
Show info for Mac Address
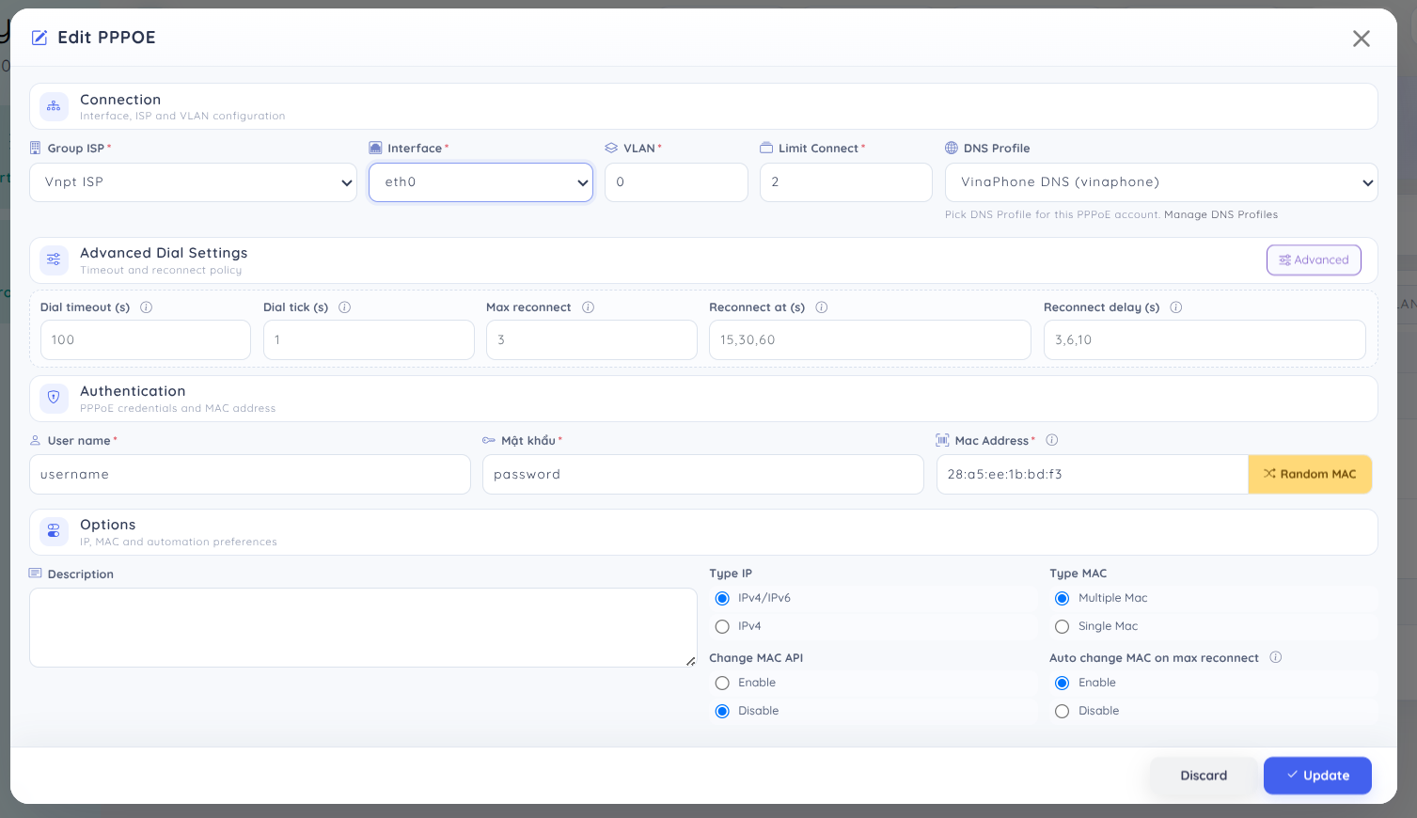tap(1052, 440)
